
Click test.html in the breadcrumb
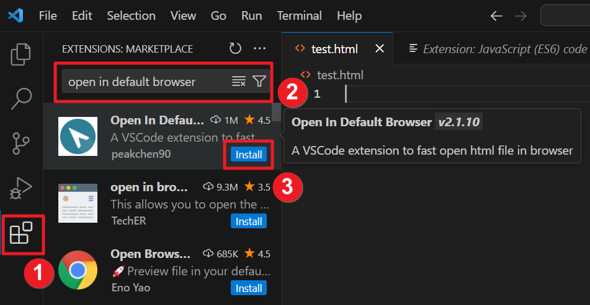(340, 75)
